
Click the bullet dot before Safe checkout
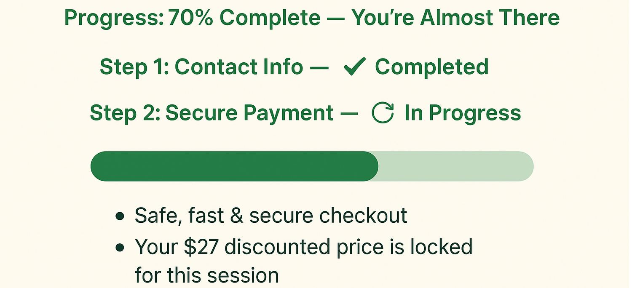click(x=120, y=216)
